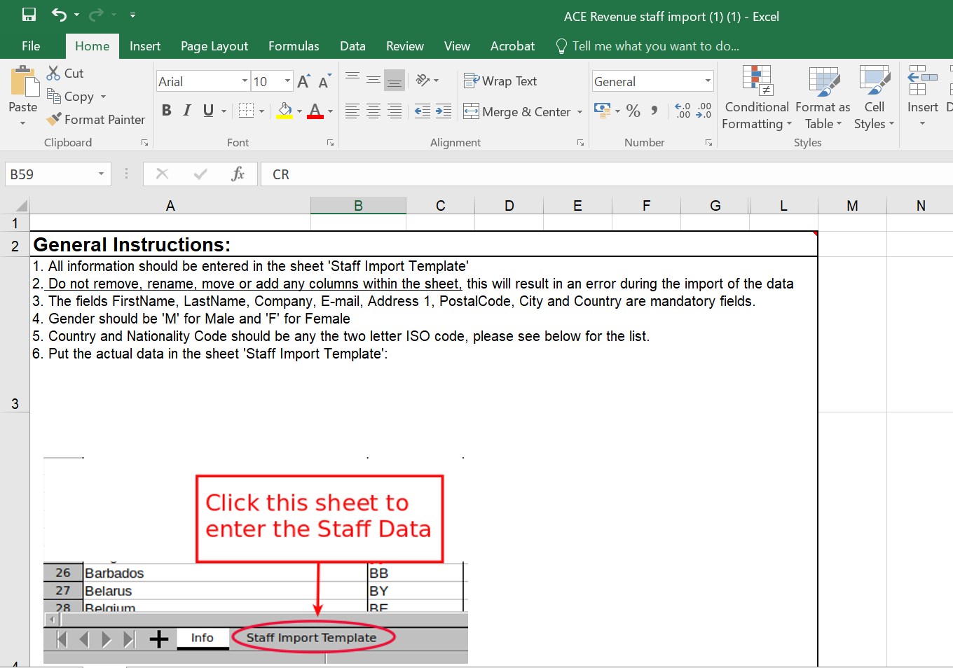Decrease the cell indent

click(x=423, y=111)
